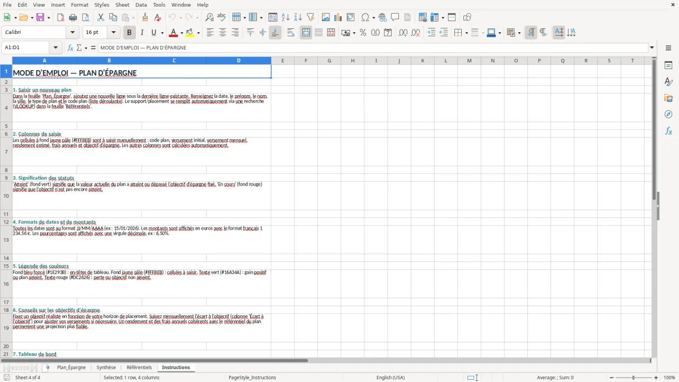
Task: Apply the yellow background color swatch
Action: click(191, 33)
